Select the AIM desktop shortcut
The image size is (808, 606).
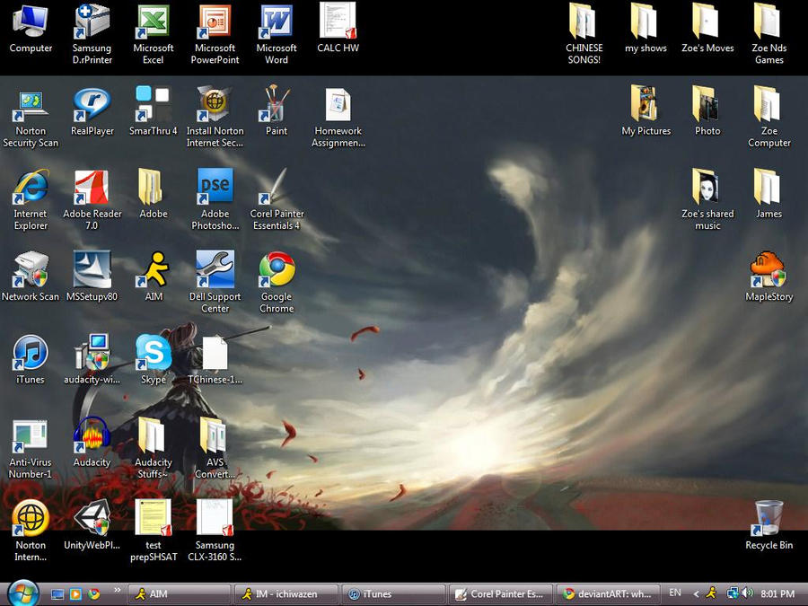(153, 277)
